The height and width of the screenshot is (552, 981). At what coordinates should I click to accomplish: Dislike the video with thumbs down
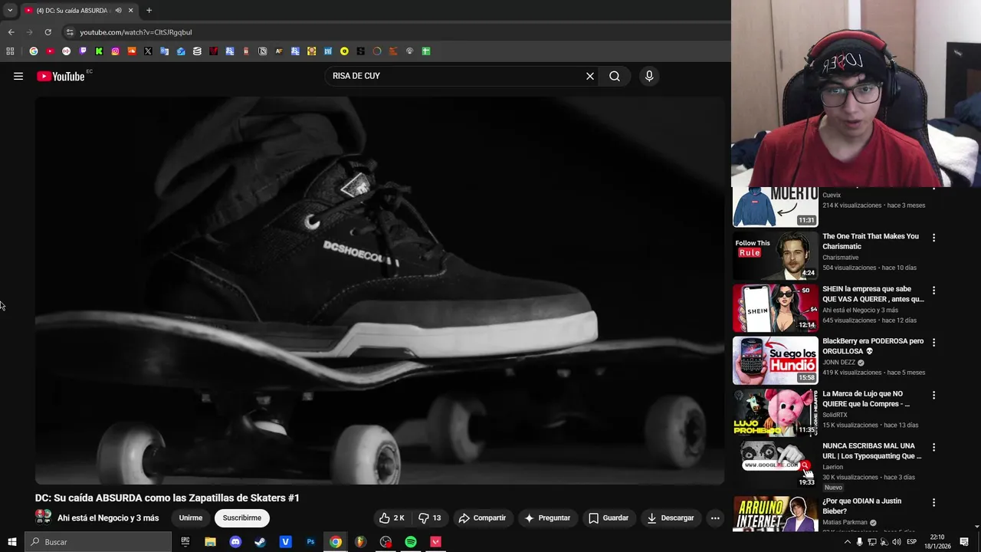[x=430, y=518]
